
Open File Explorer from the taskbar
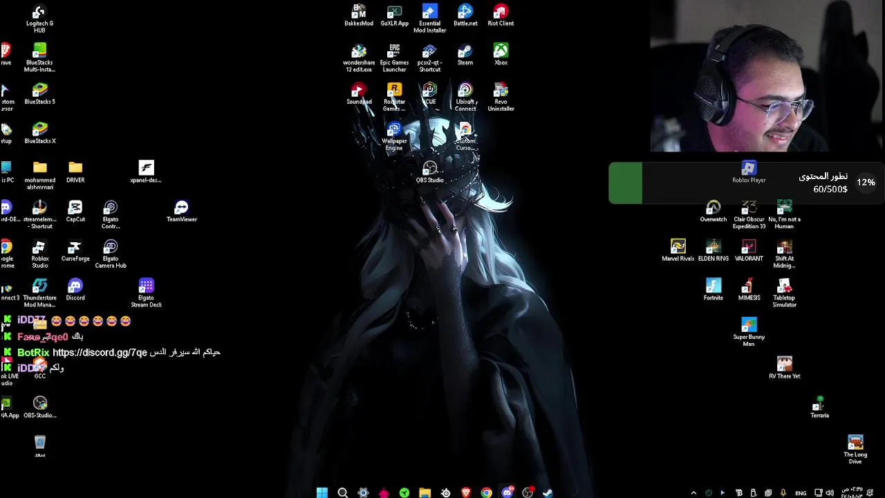[x=425, y=492]
